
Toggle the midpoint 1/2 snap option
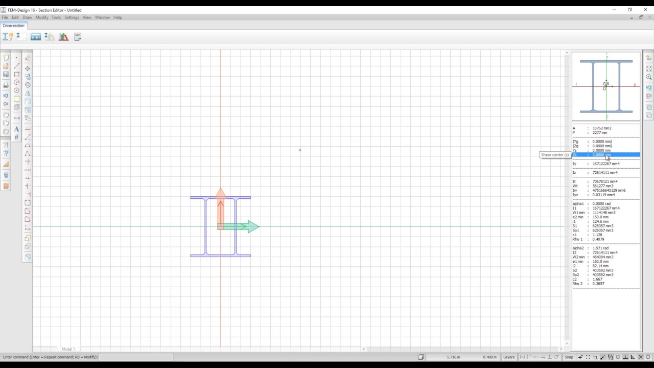(x=611, y=357)
